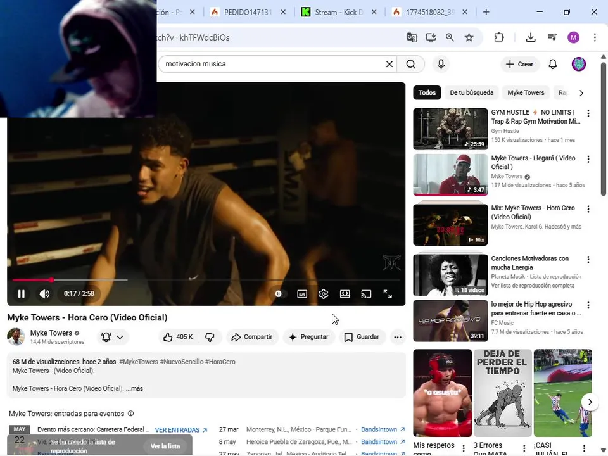Open options for Mis respetos short

tap(464, 448)
